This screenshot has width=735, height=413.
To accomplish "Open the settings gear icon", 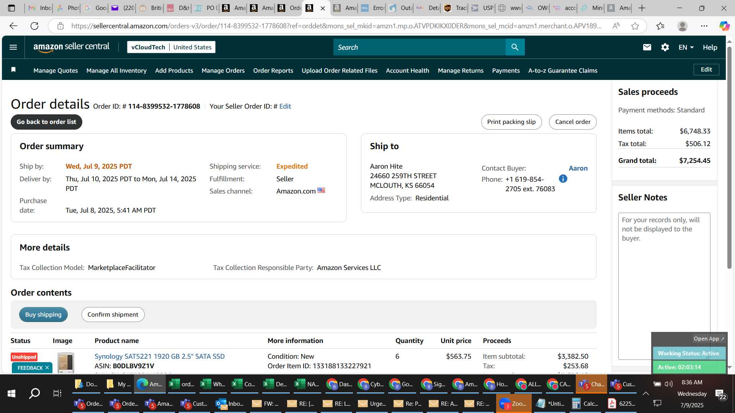I will coord(665,47).
